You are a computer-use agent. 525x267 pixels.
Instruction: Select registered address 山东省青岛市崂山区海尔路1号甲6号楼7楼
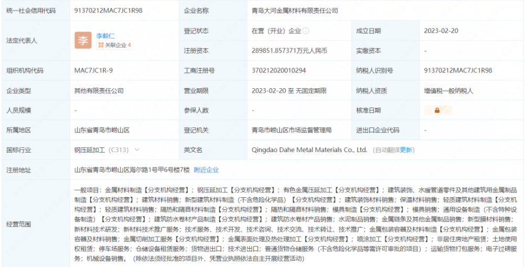[132, 170]
